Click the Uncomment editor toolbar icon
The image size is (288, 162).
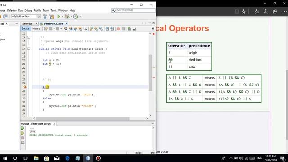click(134, 29)
